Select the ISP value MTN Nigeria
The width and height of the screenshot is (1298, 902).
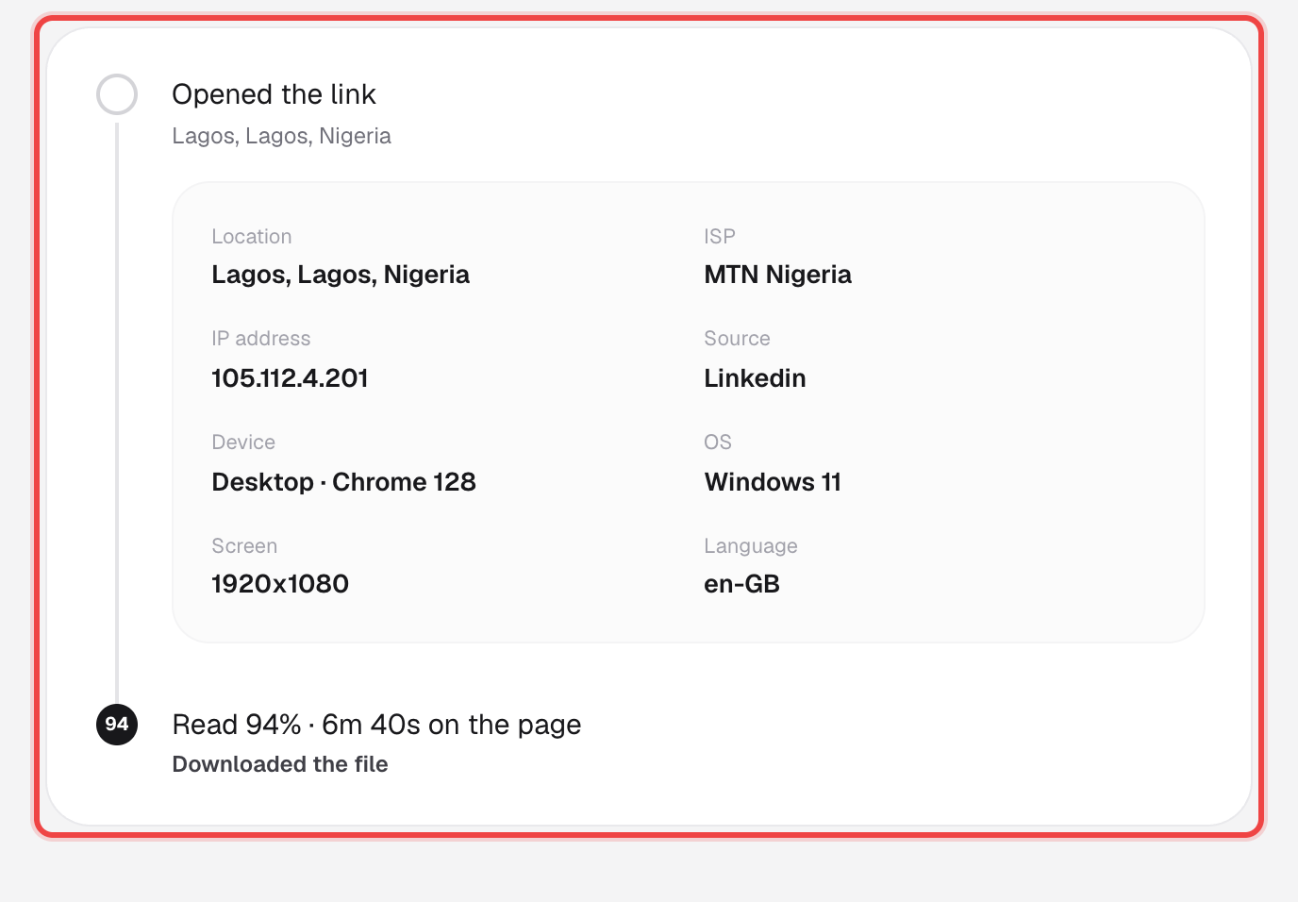777,275
